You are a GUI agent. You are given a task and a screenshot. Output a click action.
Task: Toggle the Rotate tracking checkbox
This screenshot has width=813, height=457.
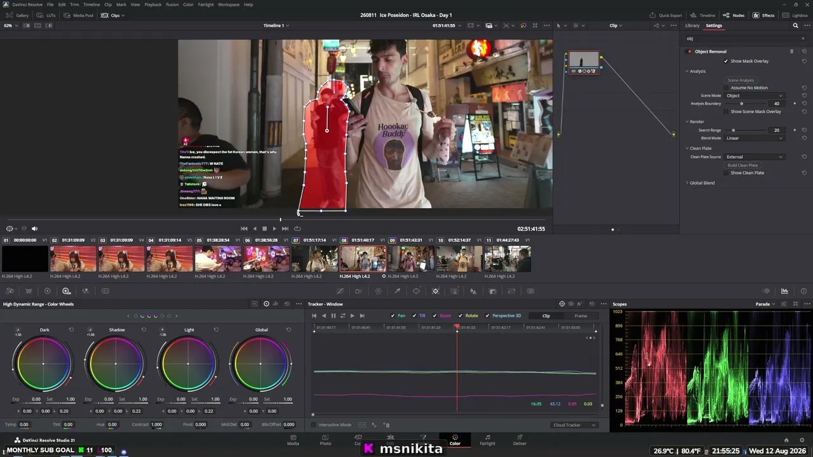point(460,315)
